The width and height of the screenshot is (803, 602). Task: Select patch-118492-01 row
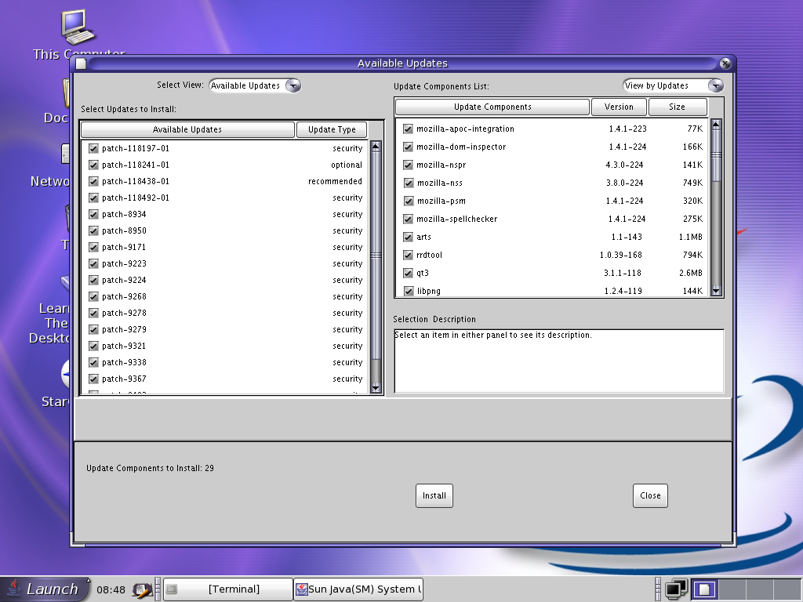coord(225,198)
